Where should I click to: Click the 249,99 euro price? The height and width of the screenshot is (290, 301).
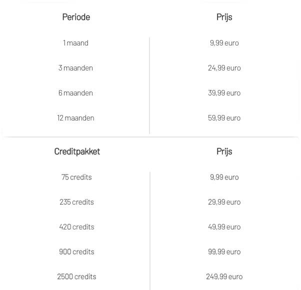coord(224,276)
